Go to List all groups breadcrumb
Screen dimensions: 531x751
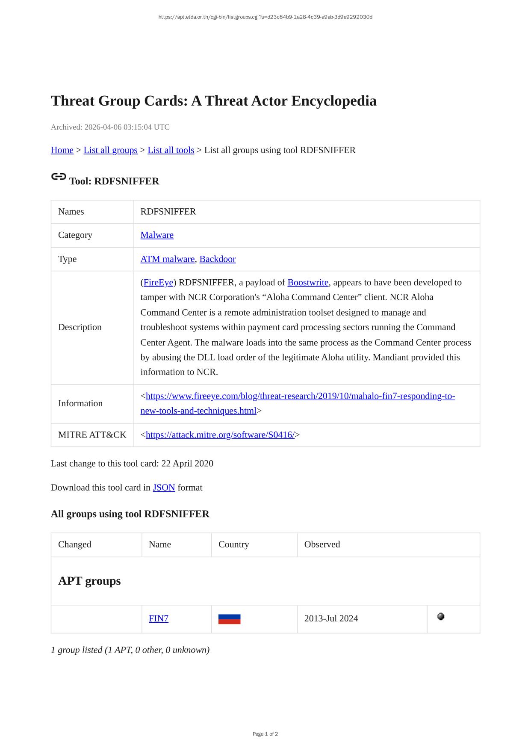click(110, 150)
